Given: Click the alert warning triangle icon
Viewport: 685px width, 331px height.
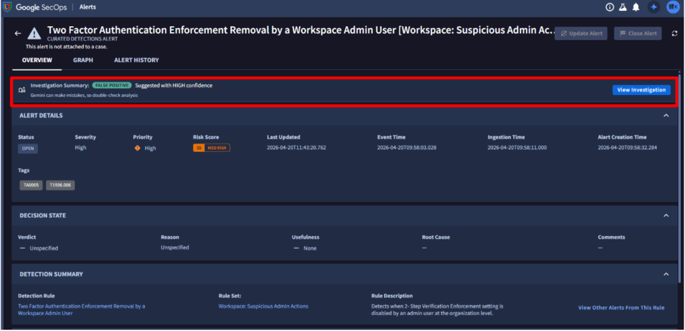Looking at the screenshot, I should pos(34,33).
